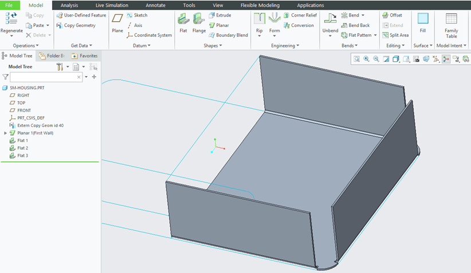Click the Flange tool icon
This screenshot has height=273, width=471.
[199, 23]
